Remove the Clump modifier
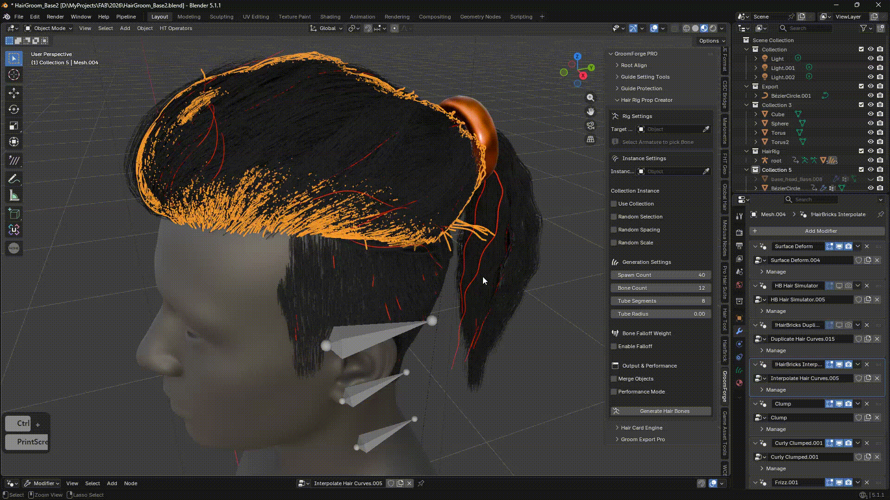The image size is (890, 500). click(867, 404)
